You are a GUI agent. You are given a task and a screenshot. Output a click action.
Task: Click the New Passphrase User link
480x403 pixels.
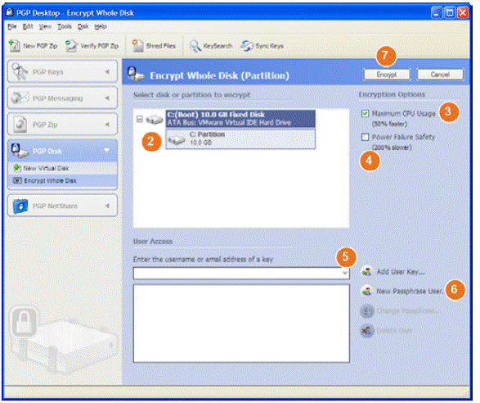coord(410,291)
